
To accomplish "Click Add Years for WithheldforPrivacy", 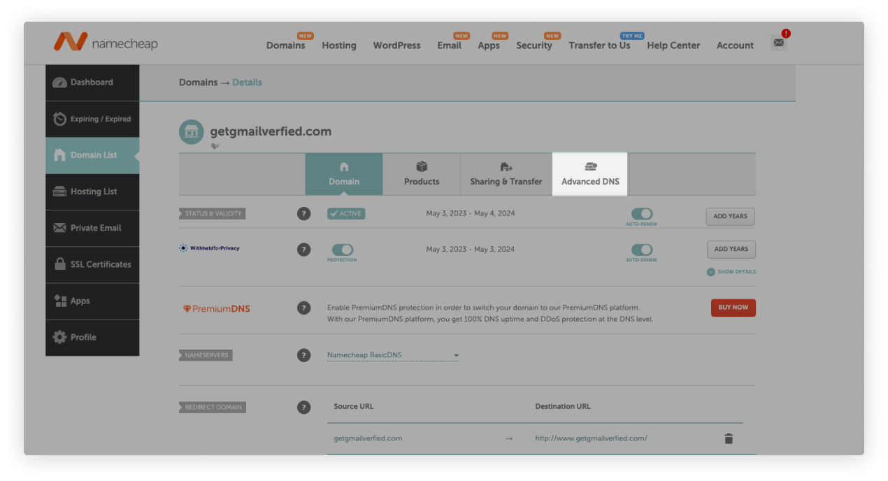I will [x=731, y=249].
